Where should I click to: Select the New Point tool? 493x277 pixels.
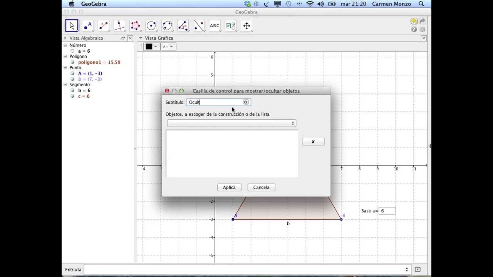(x=88, y=26)
